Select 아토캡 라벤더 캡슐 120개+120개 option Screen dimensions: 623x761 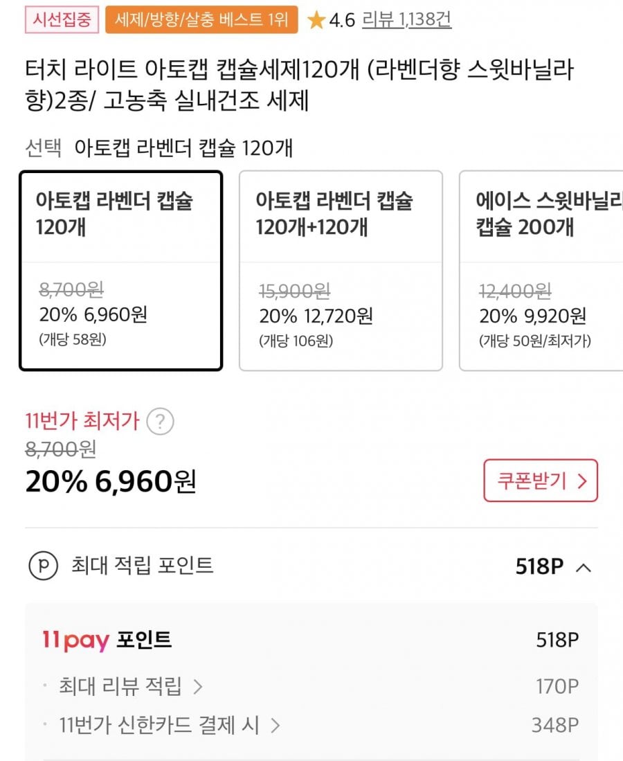click(341, 271)
